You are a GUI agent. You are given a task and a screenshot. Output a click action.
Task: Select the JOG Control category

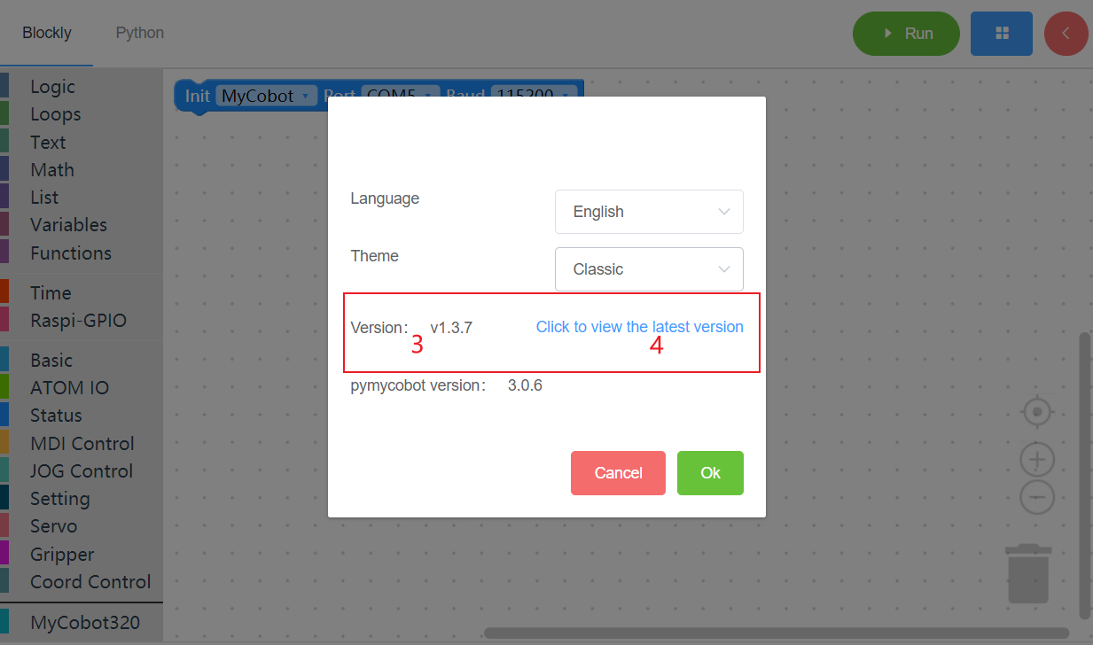(81, 470)
